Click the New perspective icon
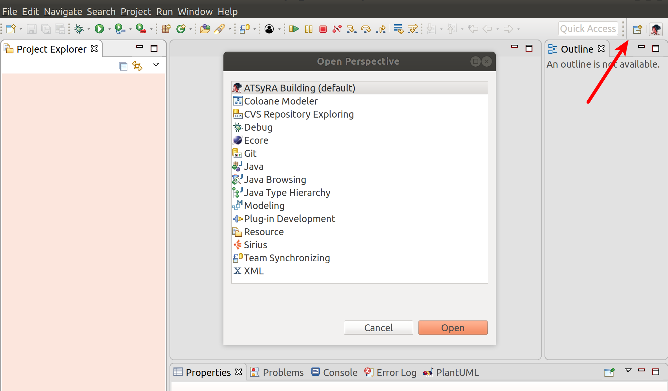Screen dimensions: 668x391 click(638, 29)
